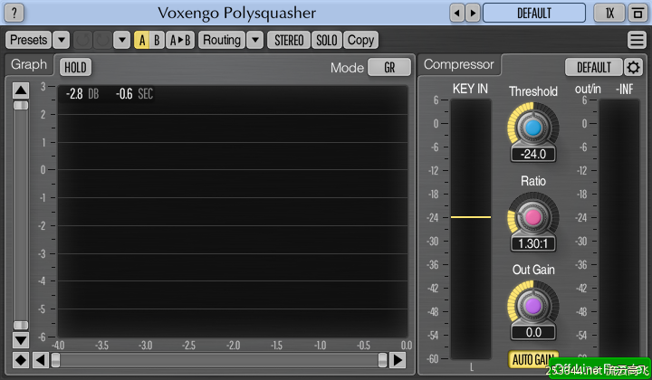Click the left handle of horizontal range slider
Image resolution: width=652 pixels, height=380 pixels.
pyautogui.click(x=55, y=360)
